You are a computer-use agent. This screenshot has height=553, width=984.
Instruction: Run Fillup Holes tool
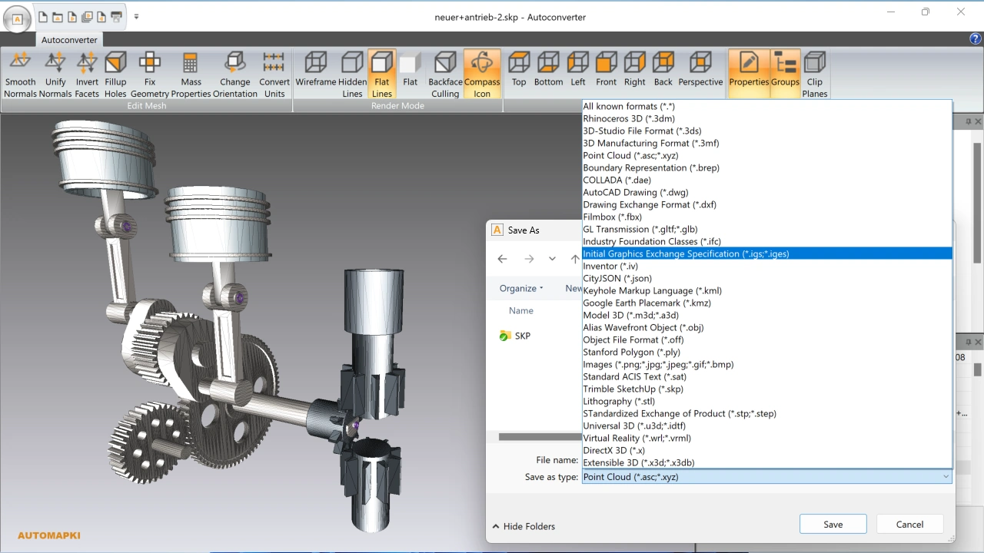115,75
